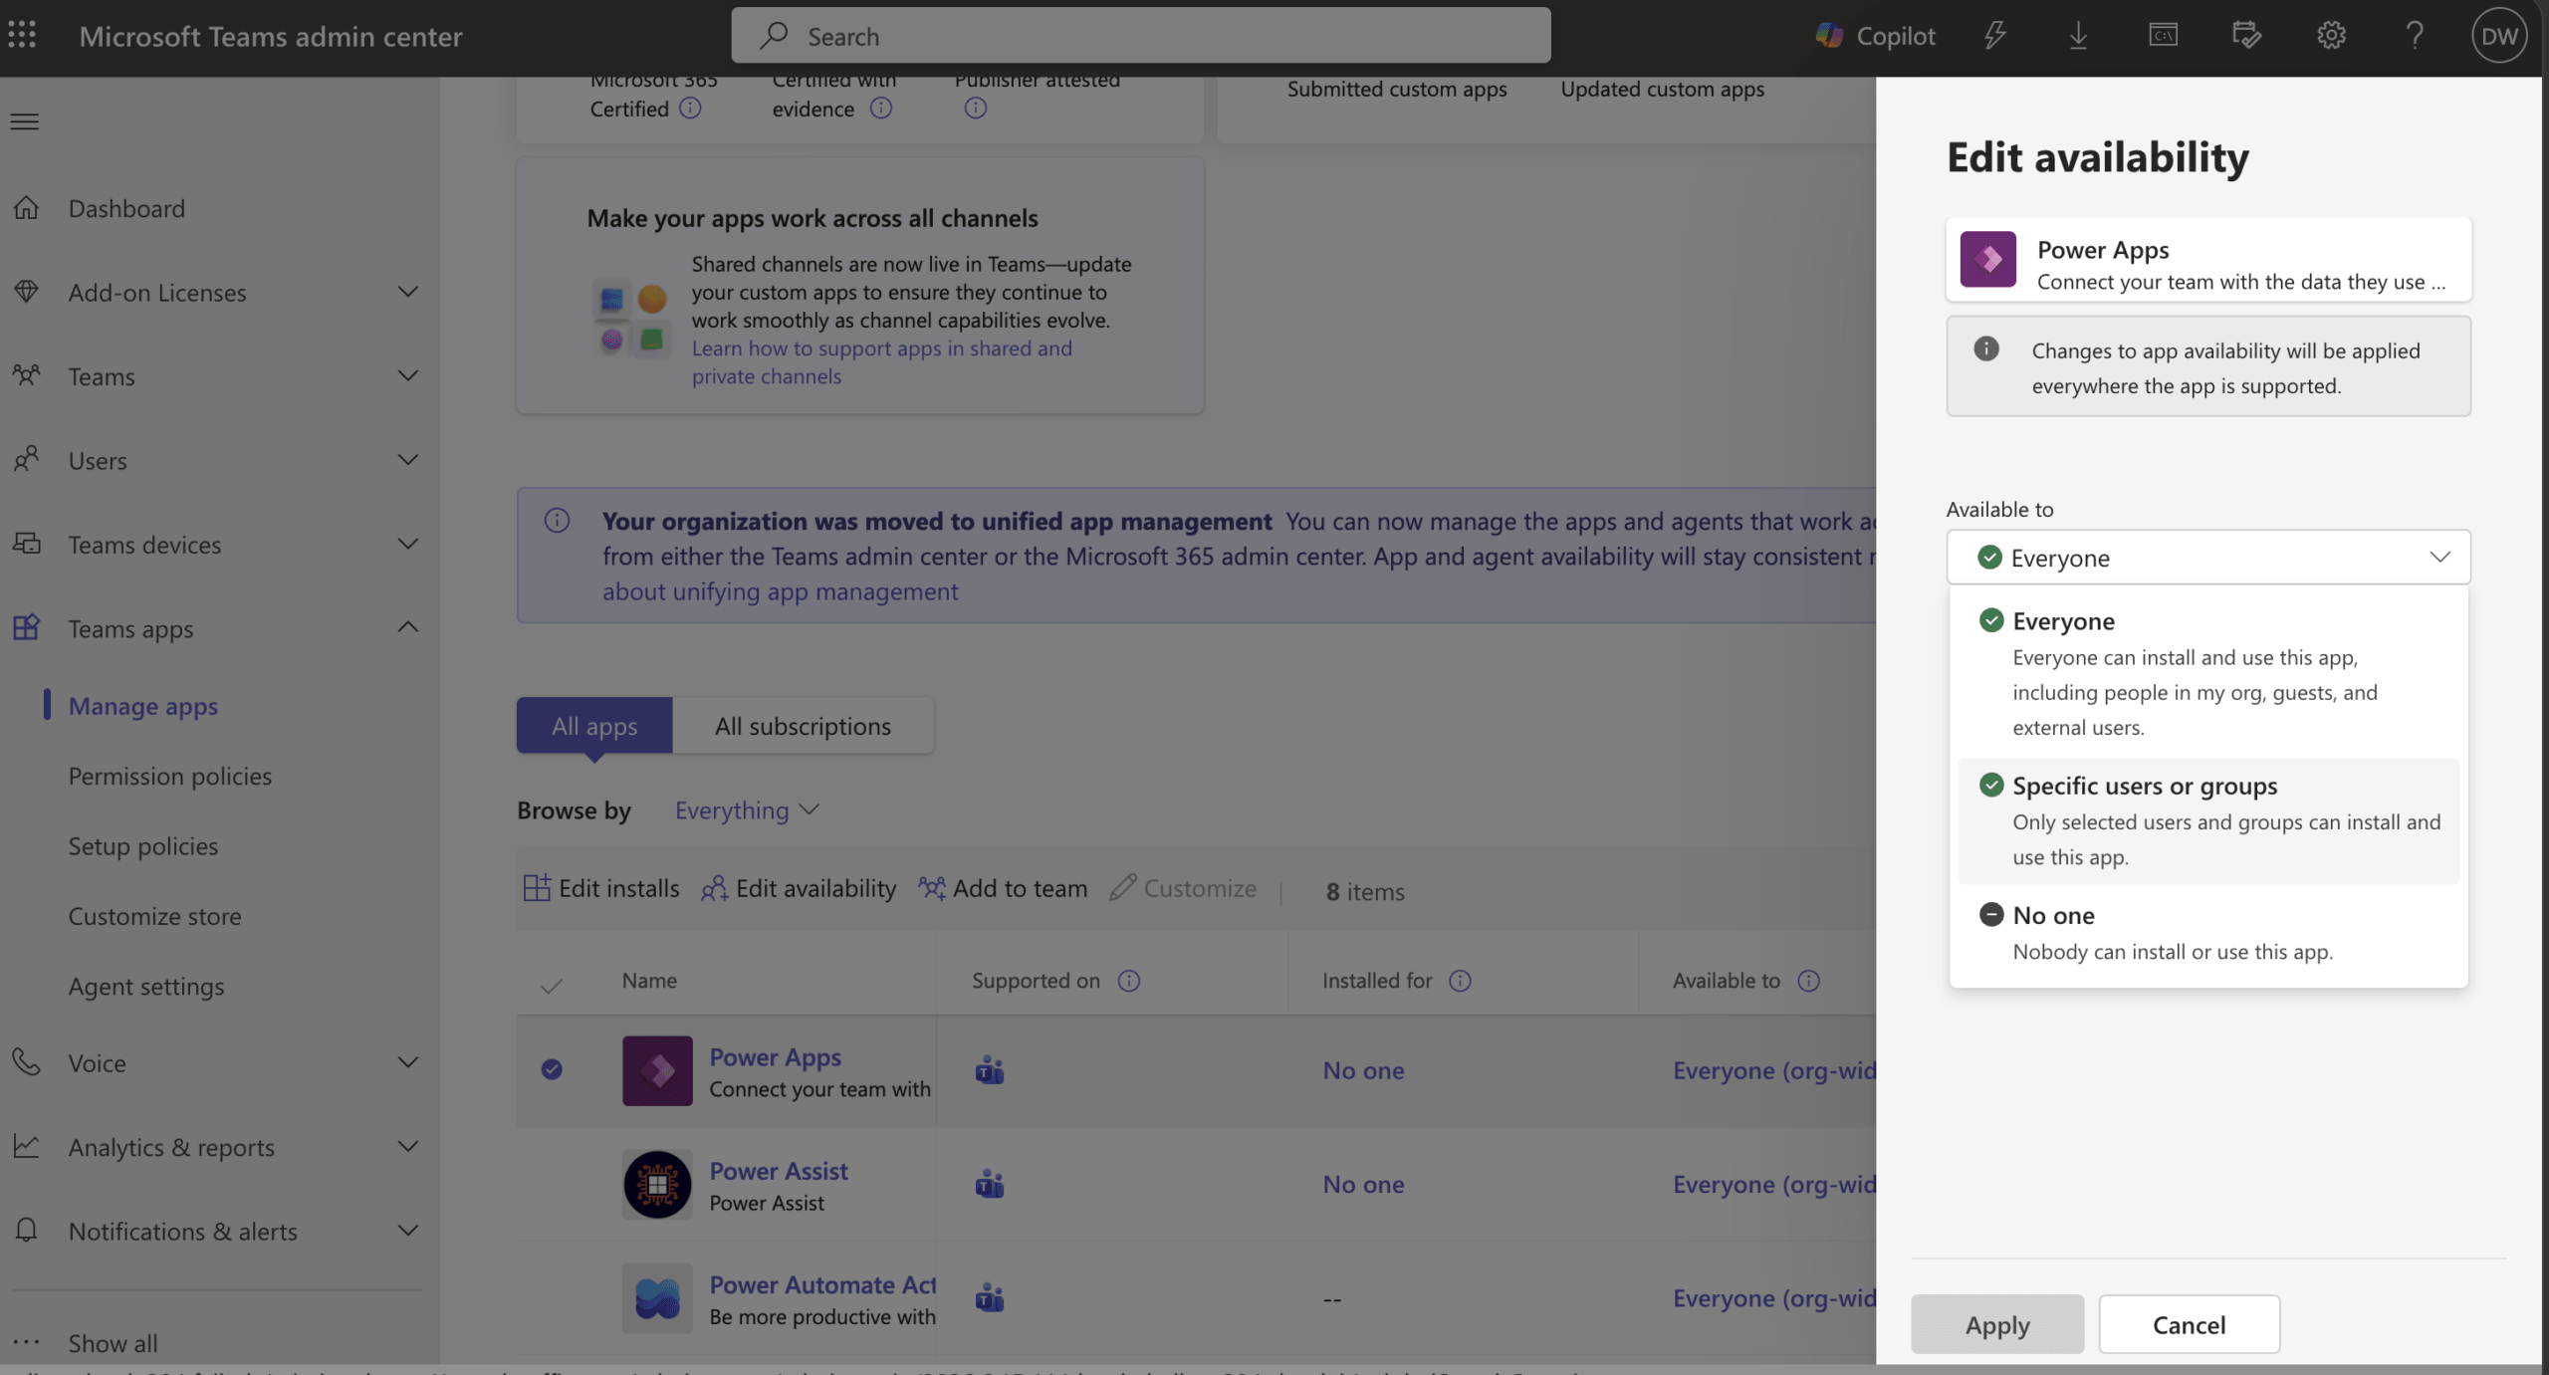Click info icon next to Installed for

[x=1460, y=981]
